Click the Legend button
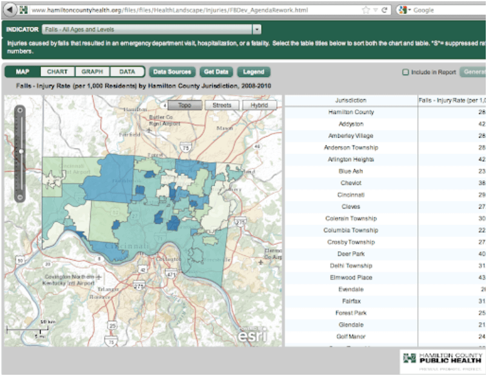Image resolution: width=487 pixels, height=376 pixels. coord(253,72)
